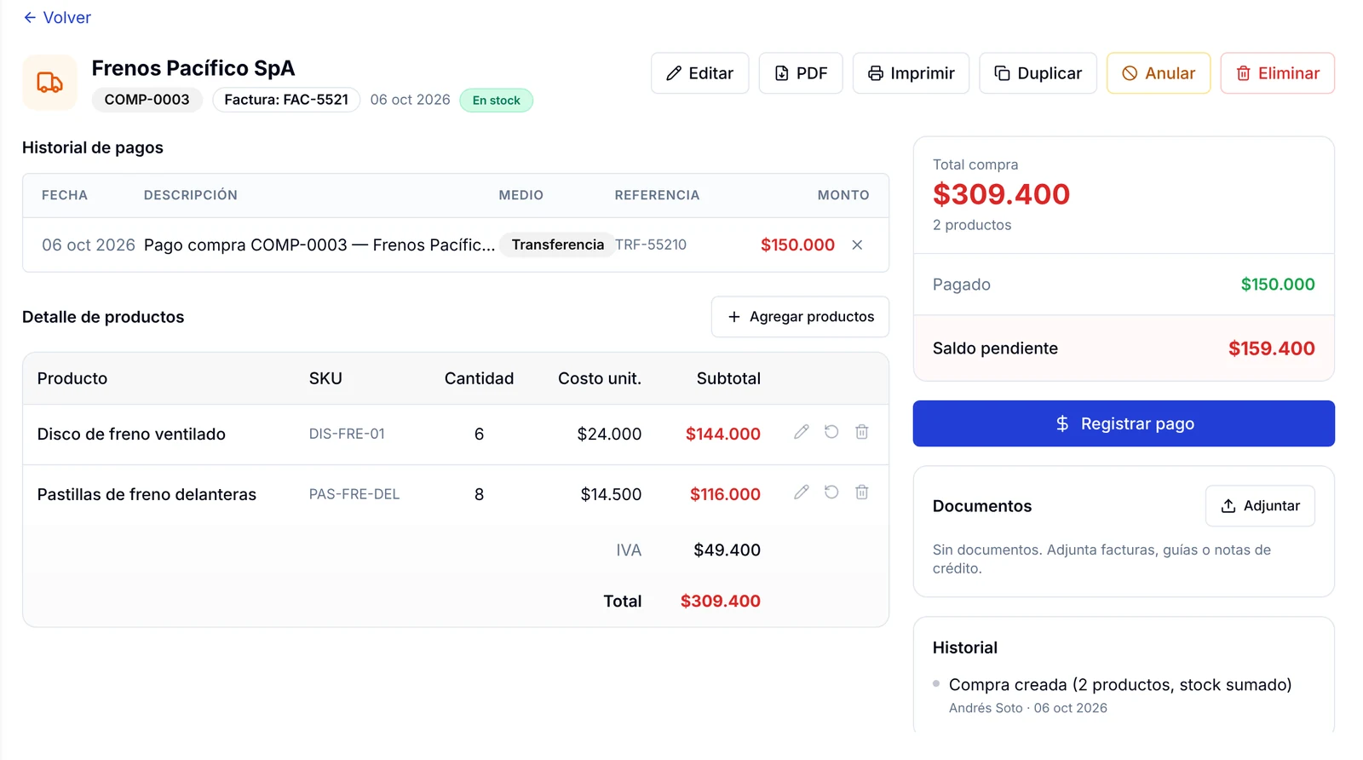Click the PAS-FRE-DEL SKU cell

(x=354, y=495)
